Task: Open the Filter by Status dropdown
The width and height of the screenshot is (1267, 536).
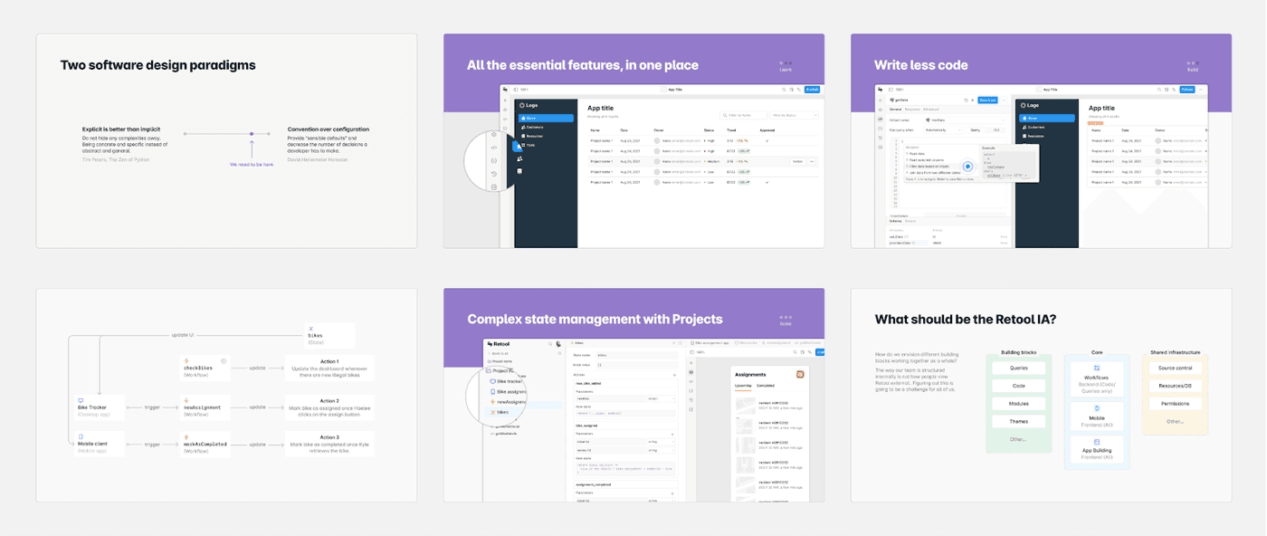Action: [x=795, y=116]
